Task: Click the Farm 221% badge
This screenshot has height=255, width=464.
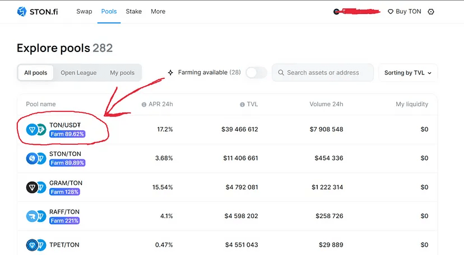Action: pyautogui.click(x=64, y=221)
